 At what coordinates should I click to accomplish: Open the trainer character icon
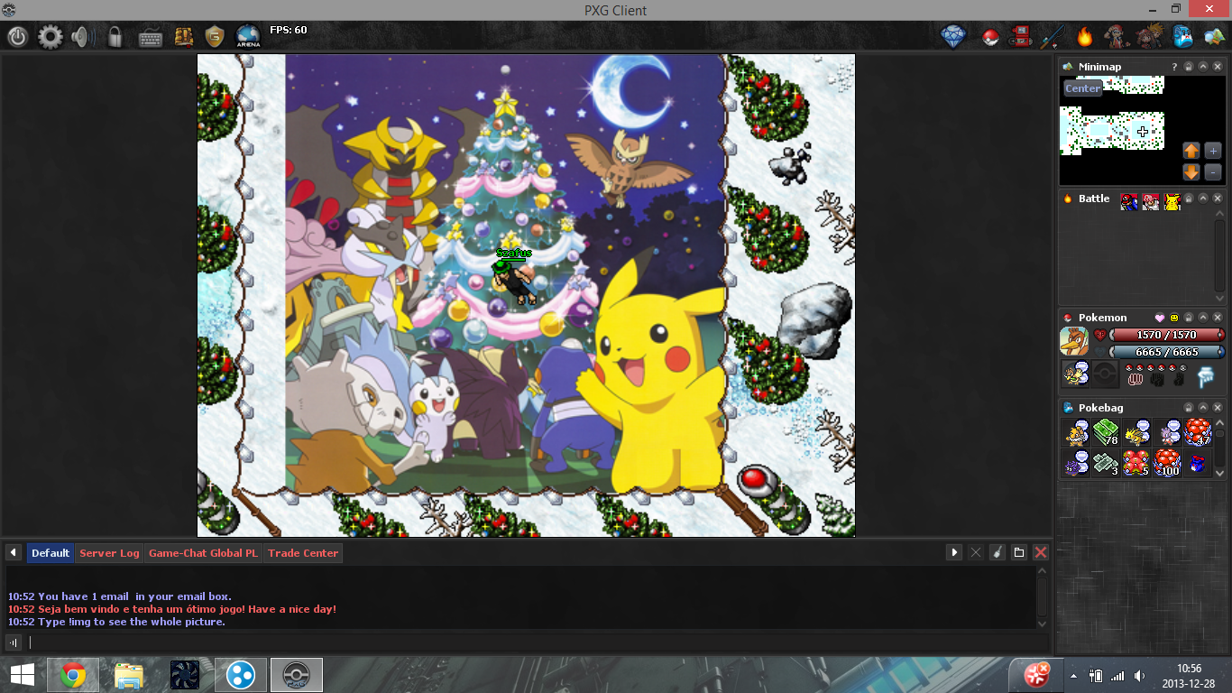1116,37
